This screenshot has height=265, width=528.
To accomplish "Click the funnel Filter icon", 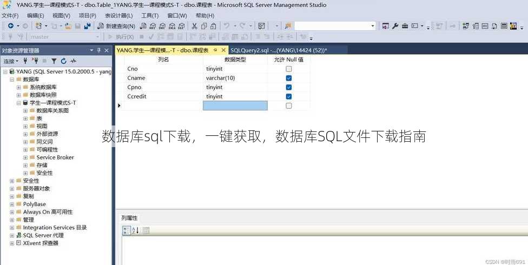I will 54,61.
